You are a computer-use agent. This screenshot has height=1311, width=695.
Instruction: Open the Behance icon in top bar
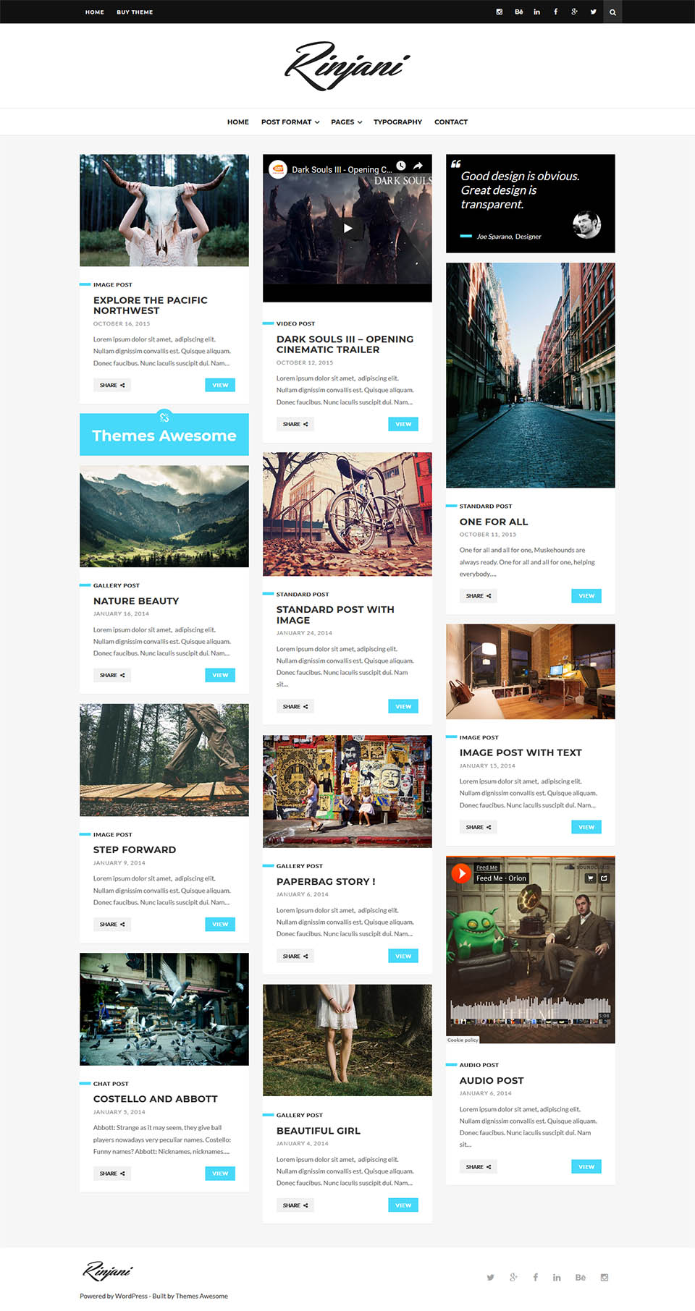click(518, 12)
